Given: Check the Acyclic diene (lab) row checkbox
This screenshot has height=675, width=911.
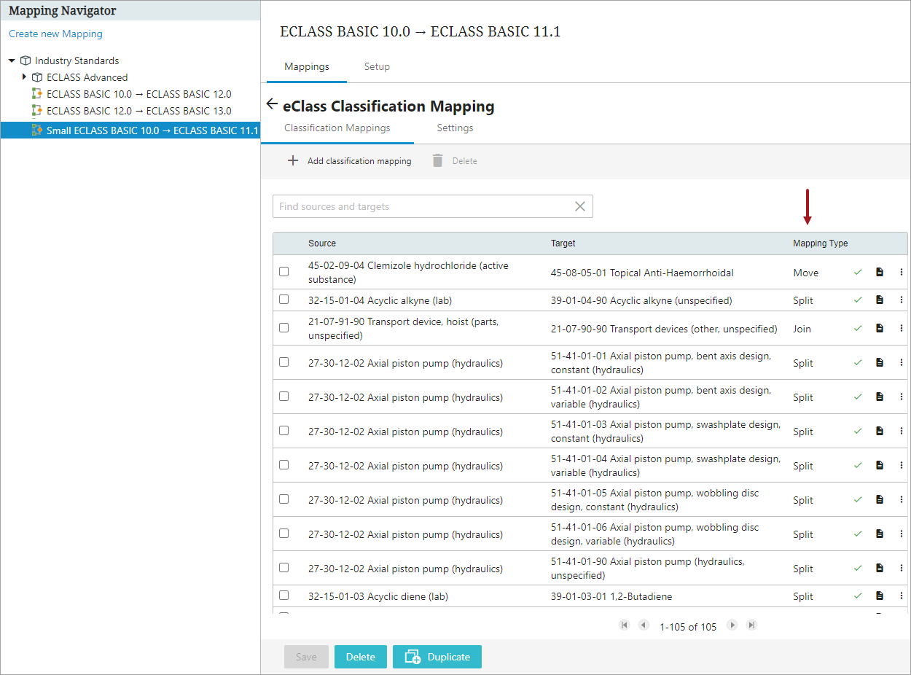Looking at the screenshot, I should [284, 595].
